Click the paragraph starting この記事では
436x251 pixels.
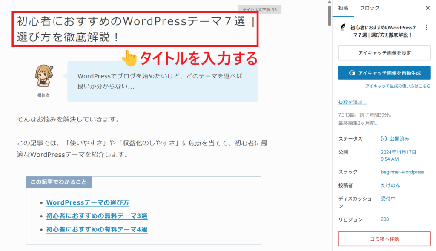[142, 149]
